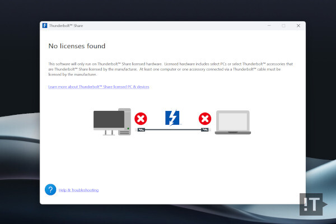Click the cable line under the Thunderbolt logo
Image resolution: width=336 pixels, height=224 pixels.
[x=172, y=130]
